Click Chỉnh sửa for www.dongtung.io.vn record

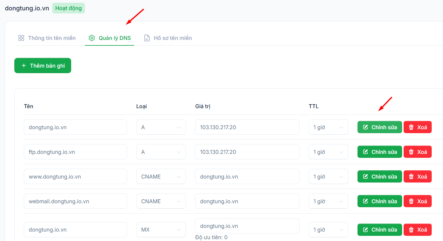tap(380, 176)
